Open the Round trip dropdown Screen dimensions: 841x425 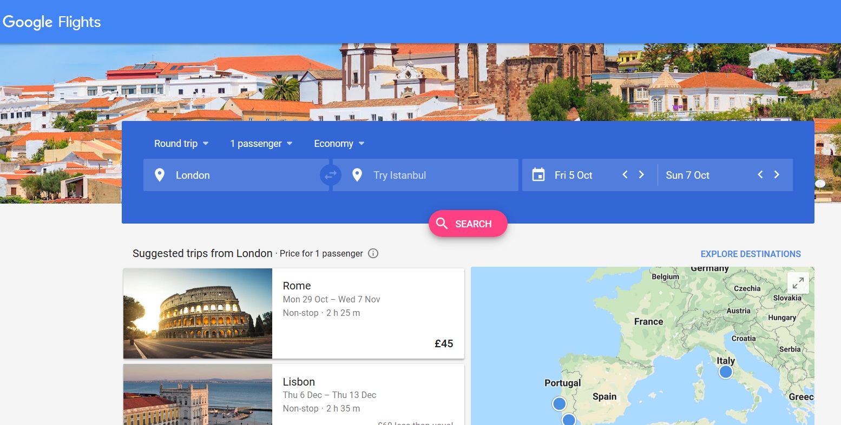(x=181, y=144)
